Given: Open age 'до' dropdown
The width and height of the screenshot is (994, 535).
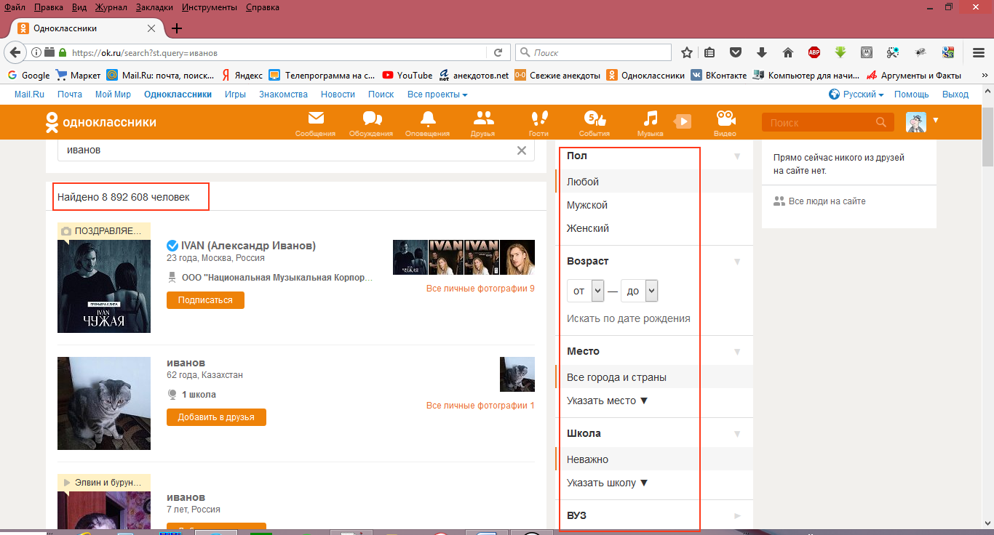Looking at the screenshot, I should 640,291.
